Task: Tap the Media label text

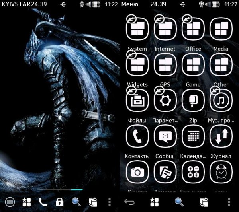Action: pos(221,49)
